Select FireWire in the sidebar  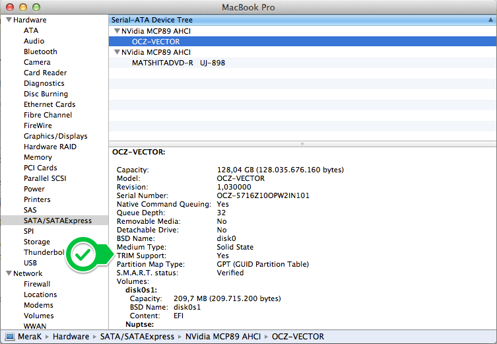(38, 125)
